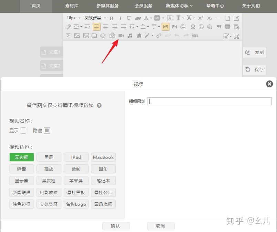Open the 微软雅黑 font family dropdown

[95, 18]
